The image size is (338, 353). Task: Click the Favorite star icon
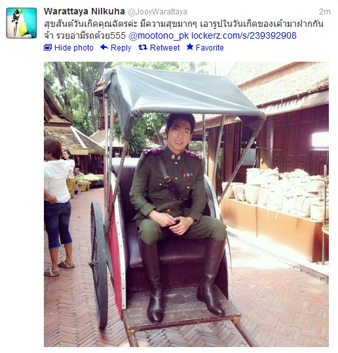[x=190, y=47]
